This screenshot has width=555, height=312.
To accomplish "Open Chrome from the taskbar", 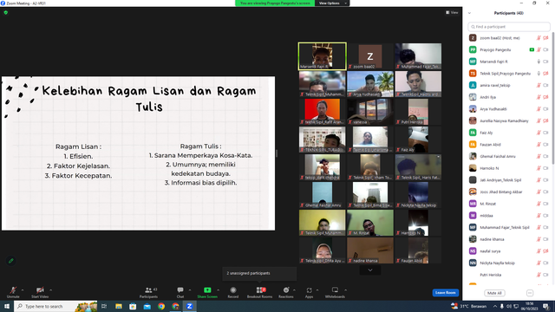I will pos(161,306).
